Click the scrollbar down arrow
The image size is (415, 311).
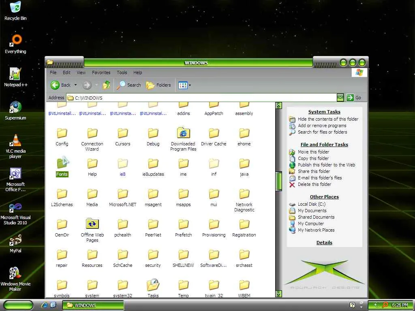[278, 294]
